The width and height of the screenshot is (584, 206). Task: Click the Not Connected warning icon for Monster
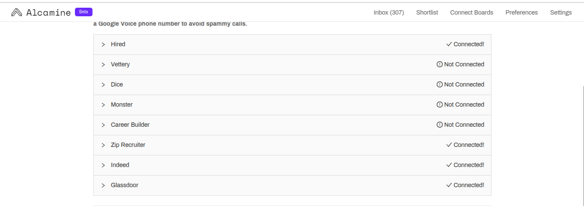439,104
